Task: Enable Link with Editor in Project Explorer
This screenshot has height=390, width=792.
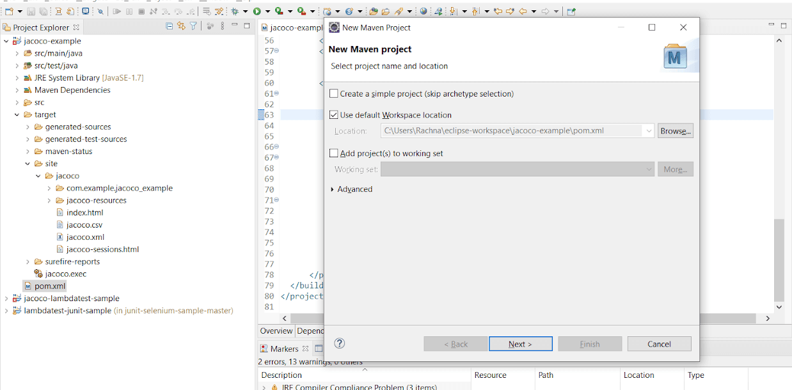Action: (180, 26)
